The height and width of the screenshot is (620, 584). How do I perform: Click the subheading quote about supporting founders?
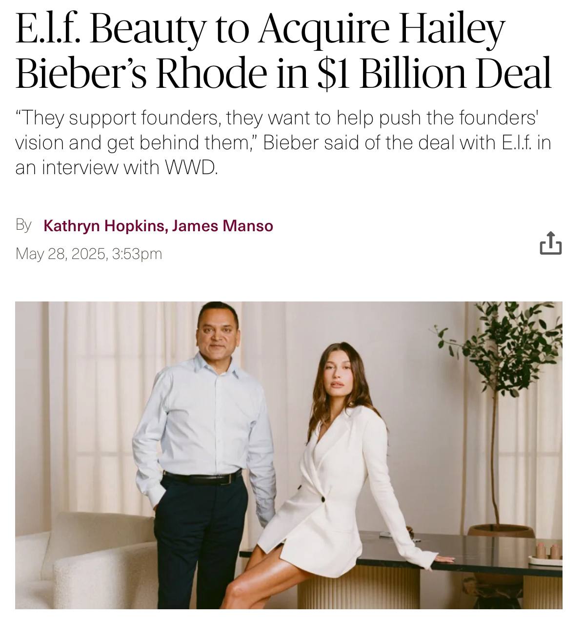pyautogui.click(x=283, y=142)
